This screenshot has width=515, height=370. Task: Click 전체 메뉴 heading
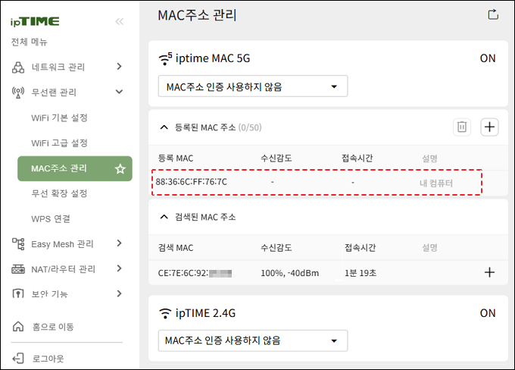click(x=30, y=42)
